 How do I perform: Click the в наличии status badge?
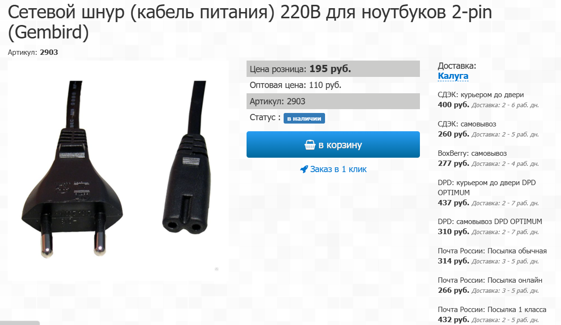304,118
